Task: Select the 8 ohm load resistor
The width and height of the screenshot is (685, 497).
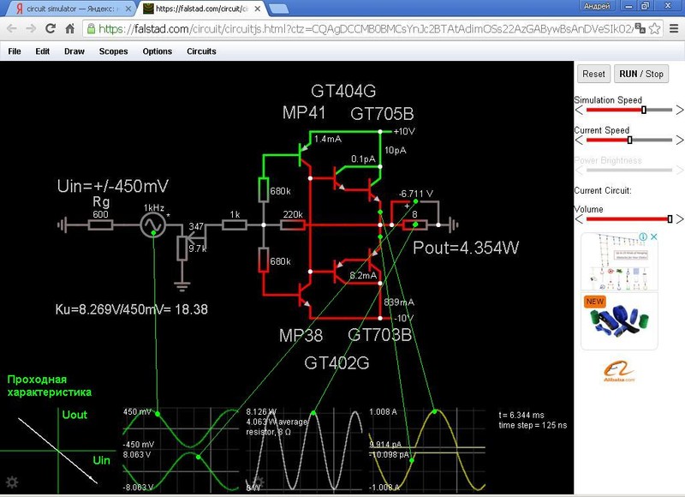Action: [x=414, y=225]
